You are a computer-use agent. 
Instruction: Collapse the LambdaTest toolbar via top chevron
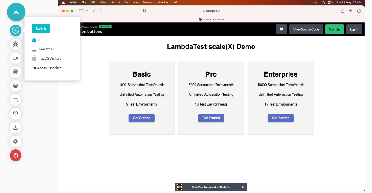16,12
